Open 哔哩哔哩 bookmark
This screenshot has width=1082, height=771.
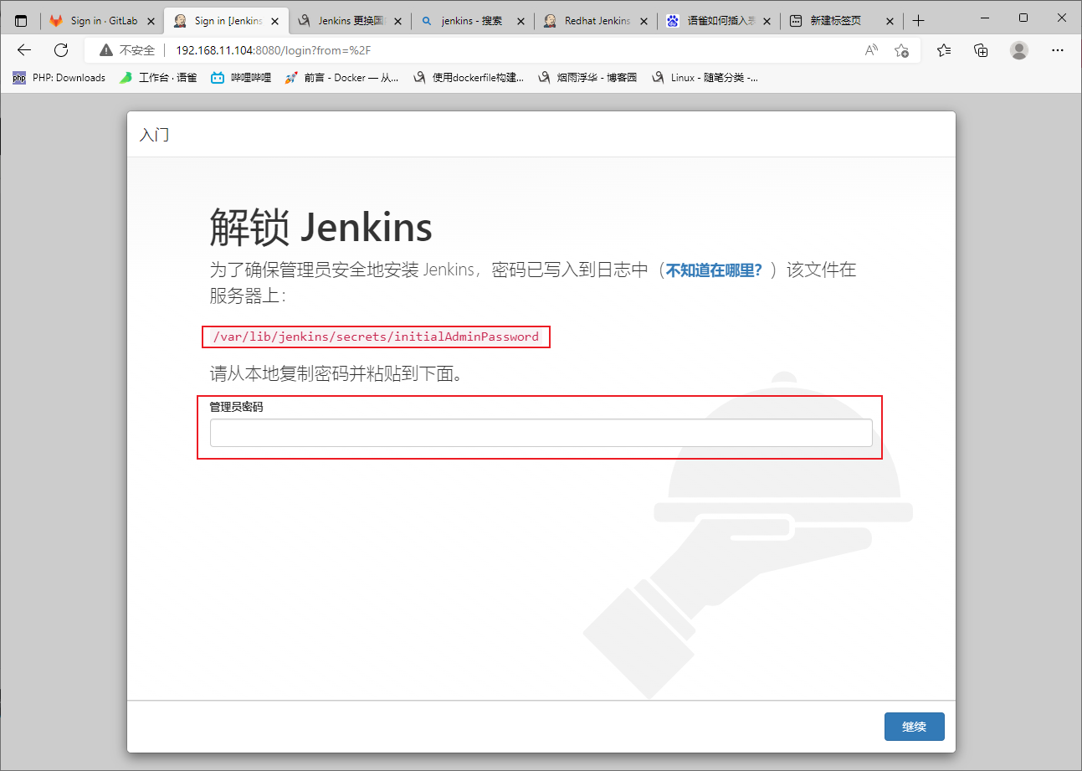point(241,78)
